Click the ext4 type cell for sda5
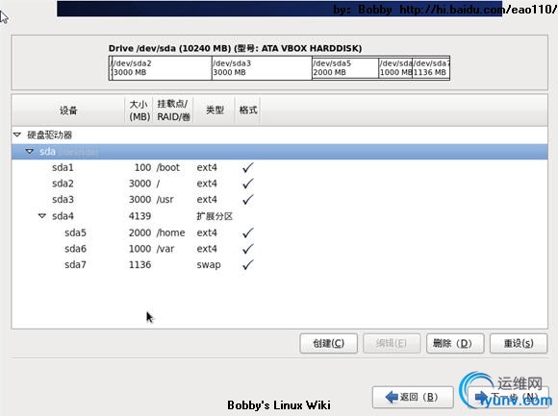The image size is (558, 416). (x=207, y=232)
